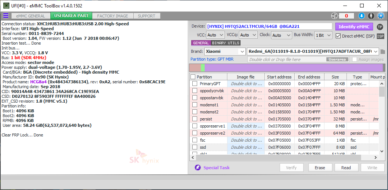Click the Read button
Screen dimensions: 388x190
346,168
